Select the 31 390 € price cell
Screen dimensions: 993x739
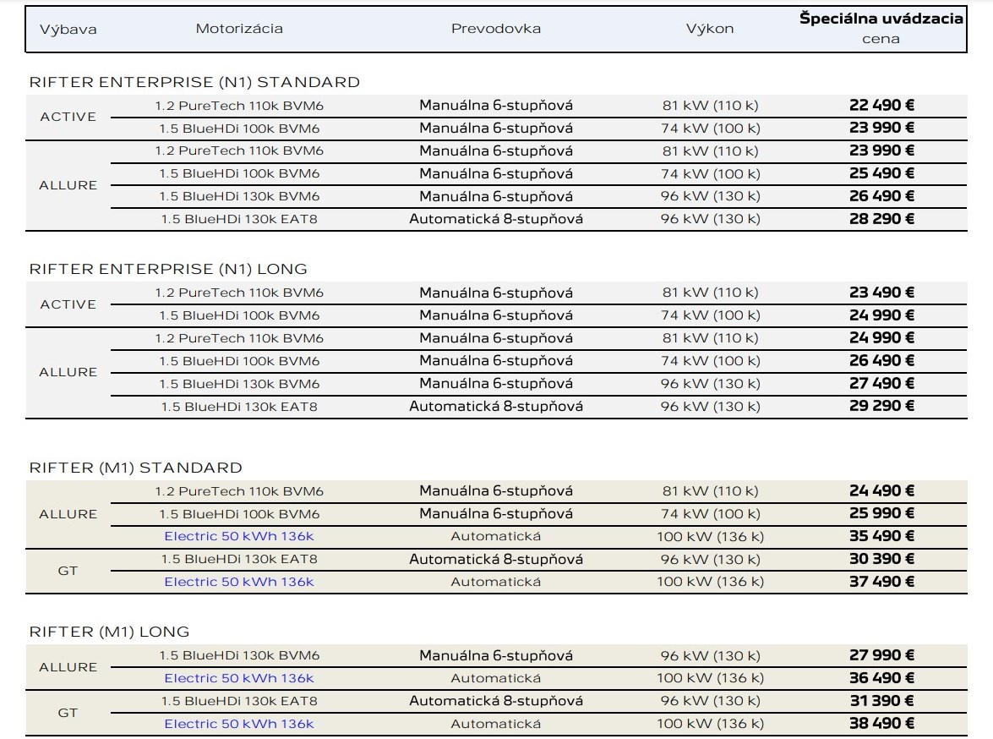(881, 701)
